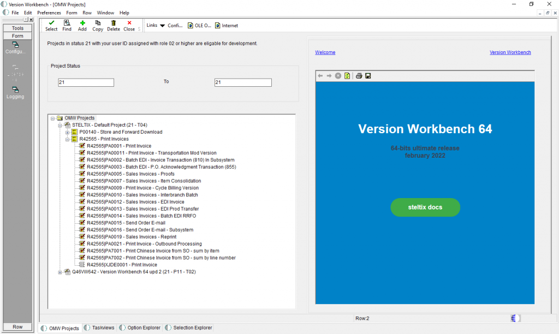Navigate back in the embedded browser
The image size is (559, 334).
(320, 76)
